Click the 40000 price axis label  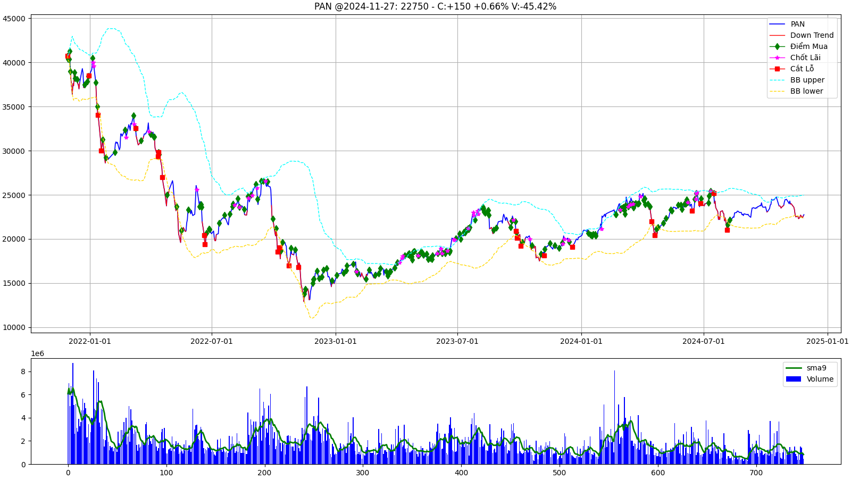(x=14, y=63)
